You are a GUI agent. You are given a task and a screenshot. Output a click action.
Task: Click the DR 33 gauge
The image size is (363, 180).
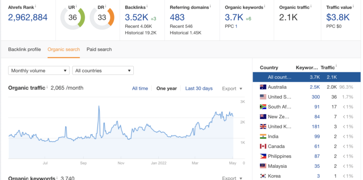102,17
